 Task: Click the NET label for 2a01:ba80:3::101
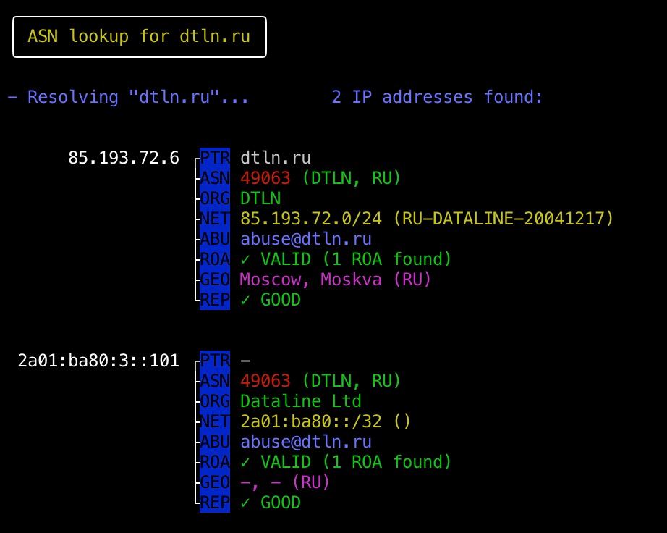click(x=215, y=421)
